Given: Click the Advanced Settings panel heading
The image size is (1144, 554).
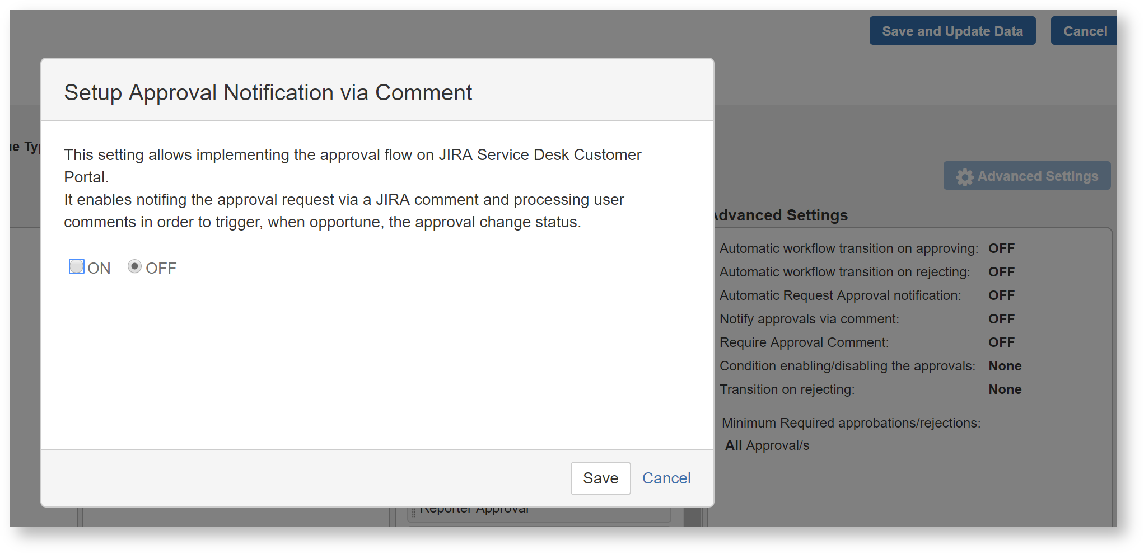Looking at the screenshot, I should point(781,215).
